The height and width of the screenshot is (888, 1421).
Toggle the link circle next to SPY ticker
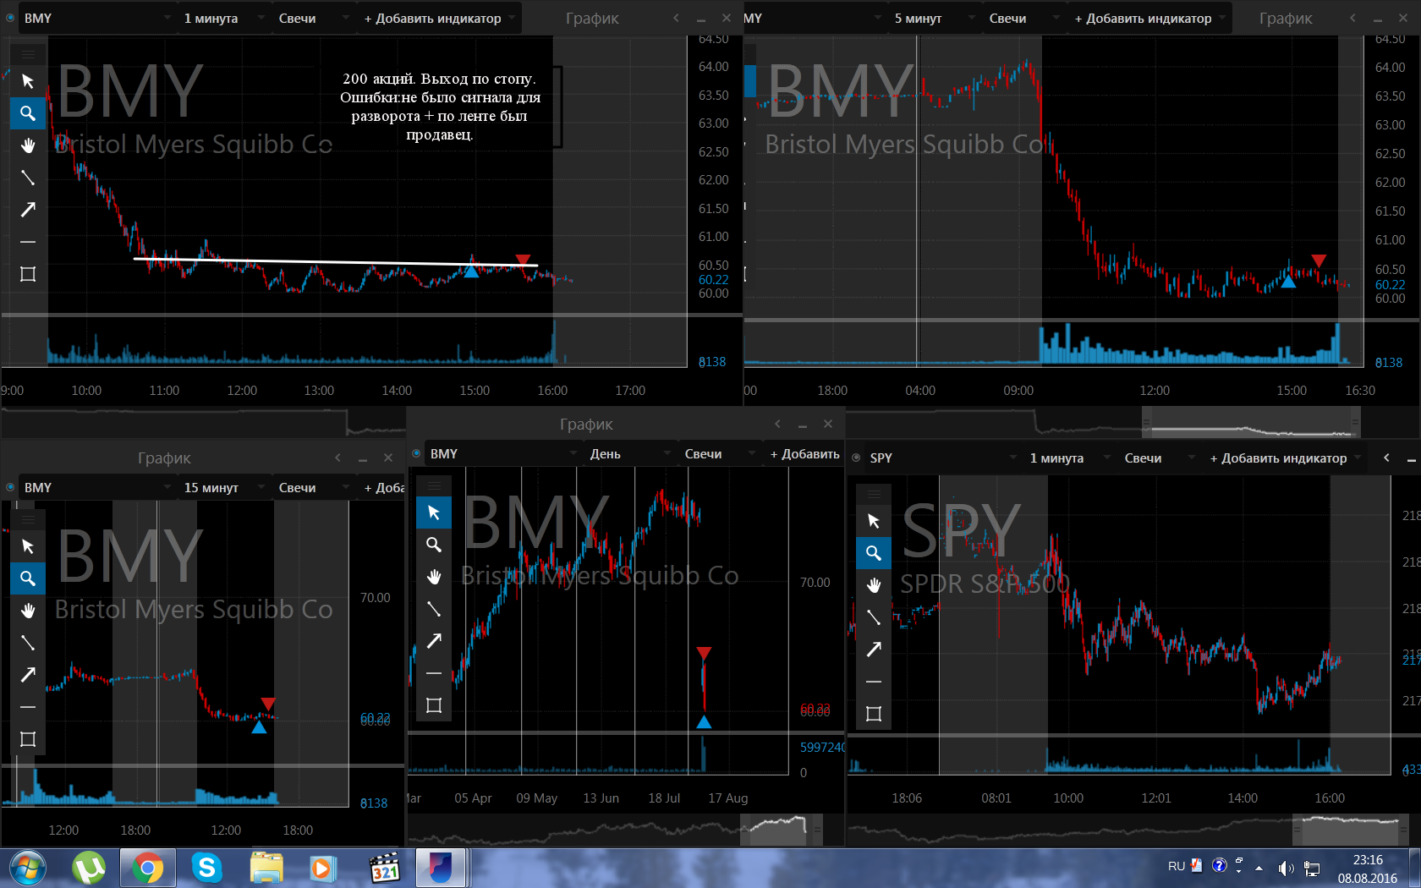tap(856, 458)
